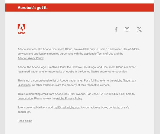The width and height of the screenshot is (160, 134).
Task: Open Adobe's Instagram profile icon
Action: pos(127,29)
